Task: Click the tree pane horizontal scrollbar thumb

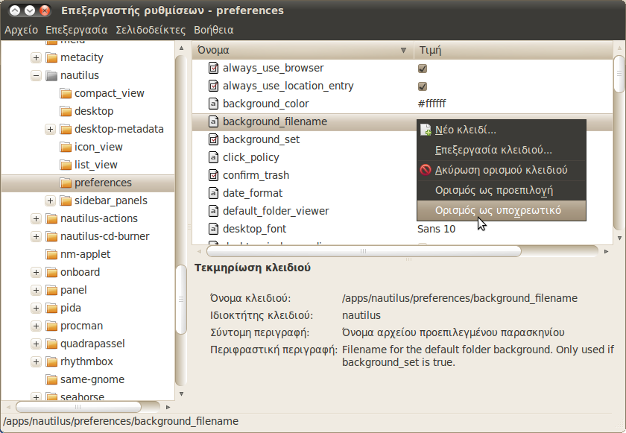Action: click(78, 407)
